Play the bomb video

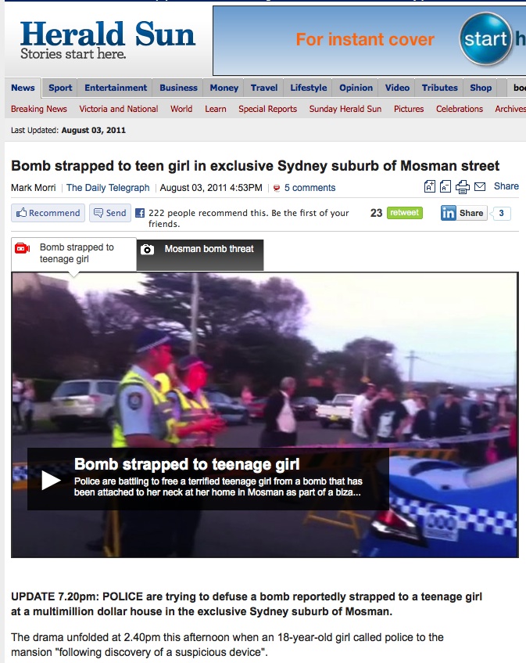coord(51,480)
